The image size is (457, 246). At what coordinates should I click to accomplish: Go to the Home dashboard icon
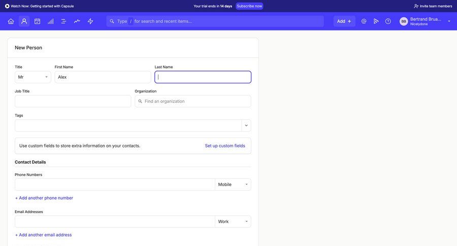pyautogui.click(x=11, y=21)
